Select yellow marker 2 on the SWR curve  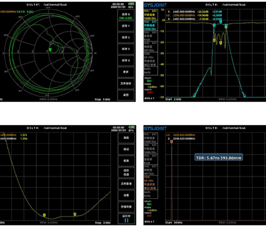[75, 214]
